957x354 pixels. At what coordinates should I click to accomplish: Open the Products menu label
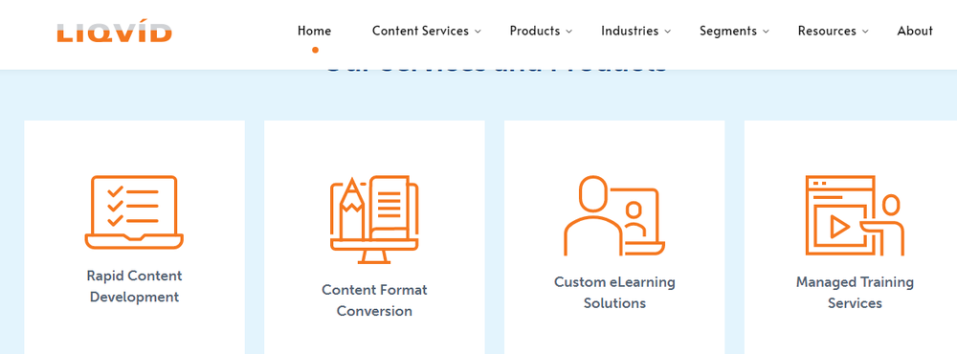535,31
